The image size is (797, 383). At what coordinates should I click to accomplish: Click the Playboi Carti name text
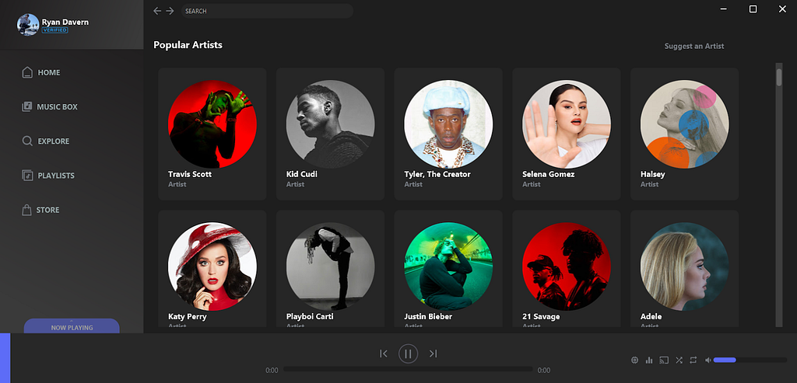click(310, 316)
